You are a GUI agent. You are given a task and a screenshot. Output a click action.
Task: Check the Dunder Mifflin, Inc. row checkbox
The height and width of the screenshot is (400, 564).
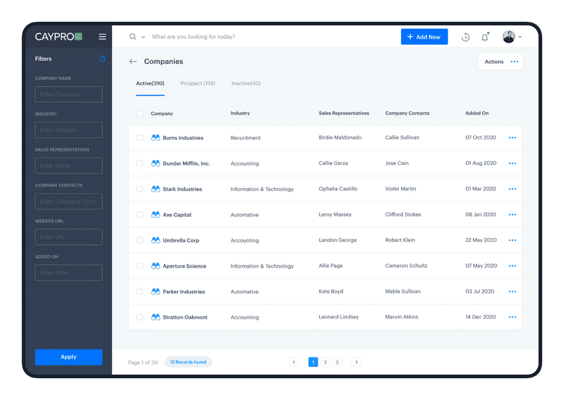(140, 163)
